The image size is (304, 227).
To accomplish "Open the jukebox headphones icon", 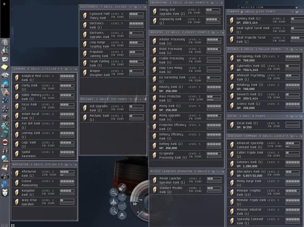I will 5,175.
